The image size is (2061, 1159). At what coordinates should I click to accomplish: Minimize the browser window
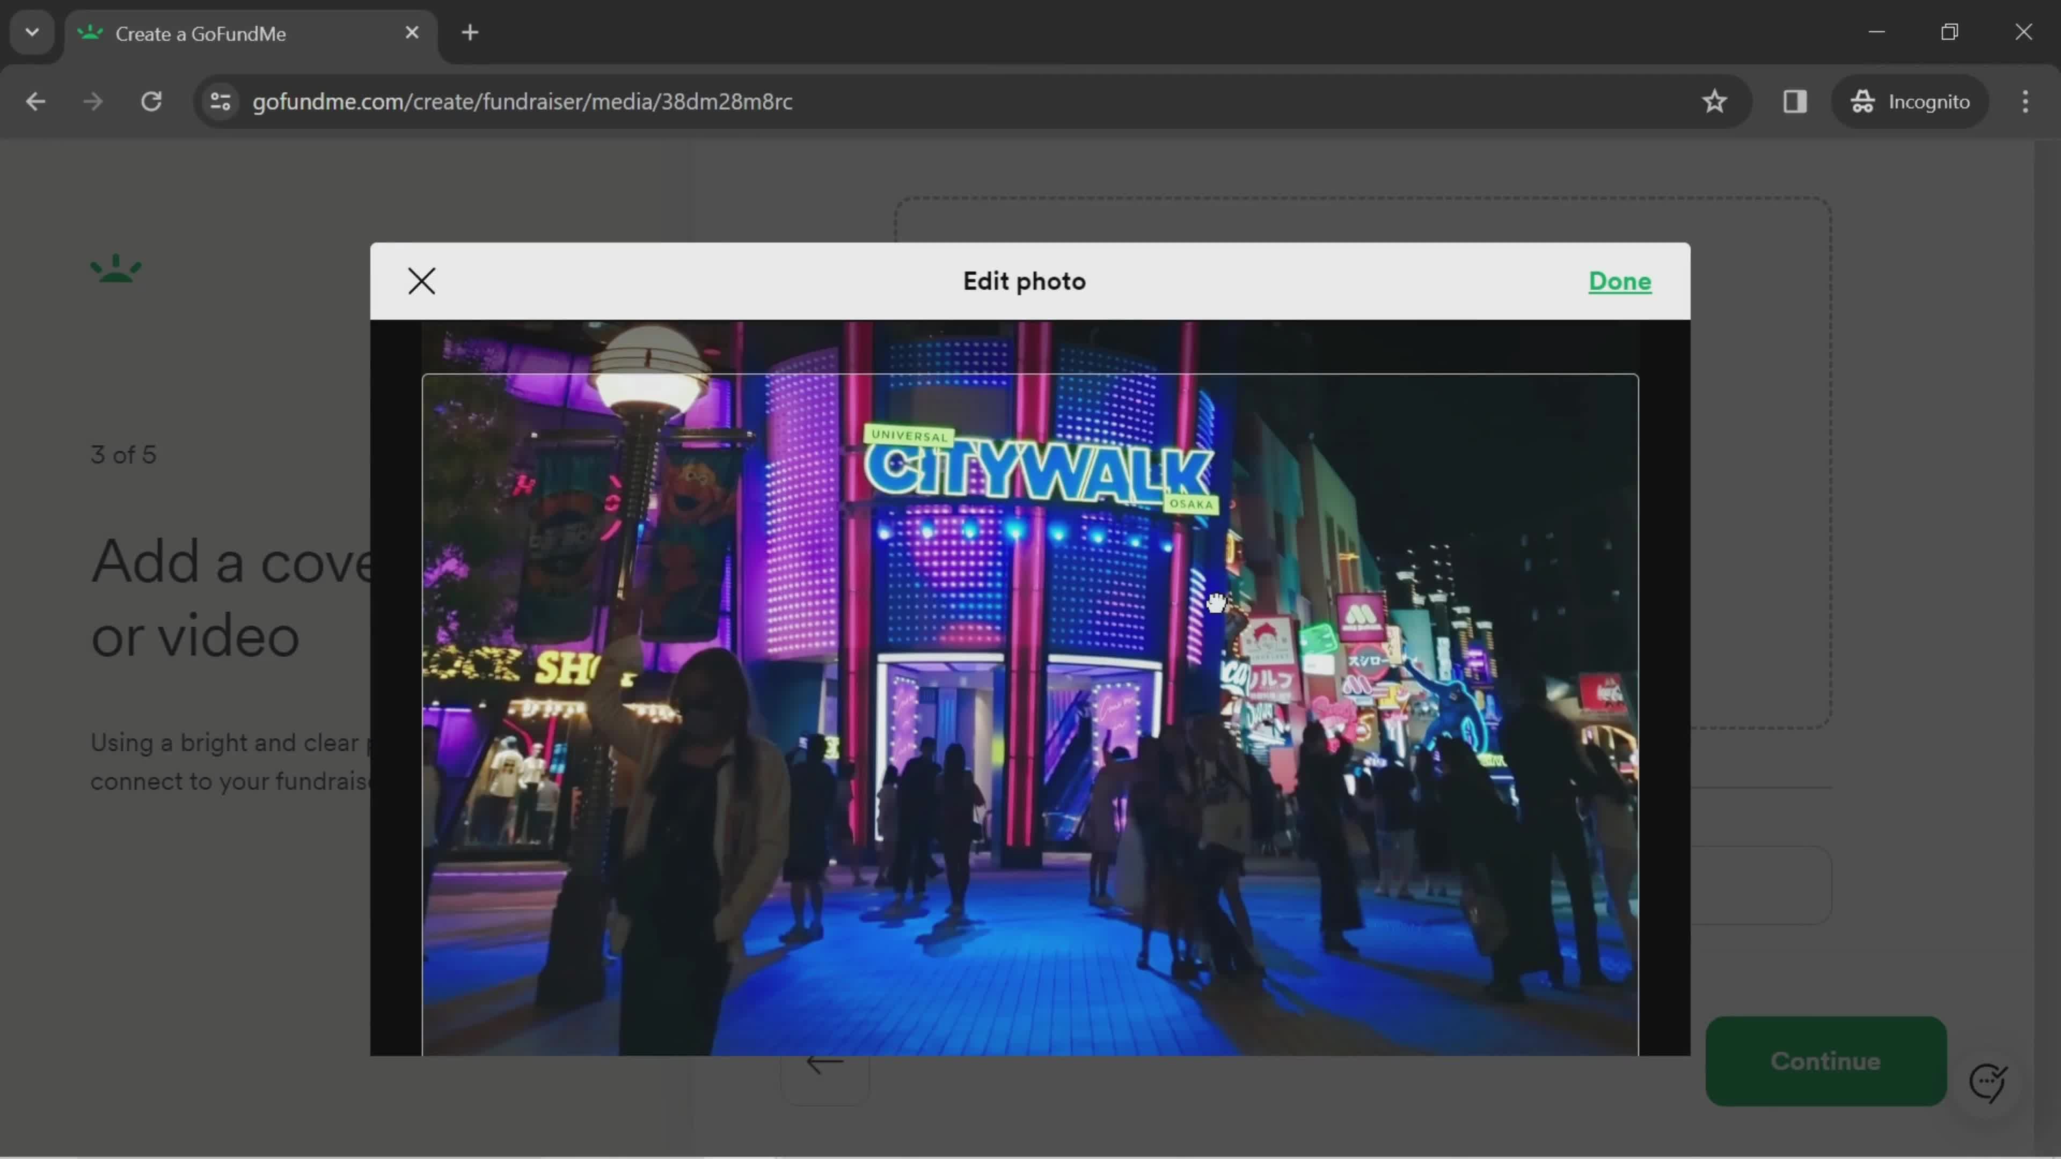tap(1877, 32)
